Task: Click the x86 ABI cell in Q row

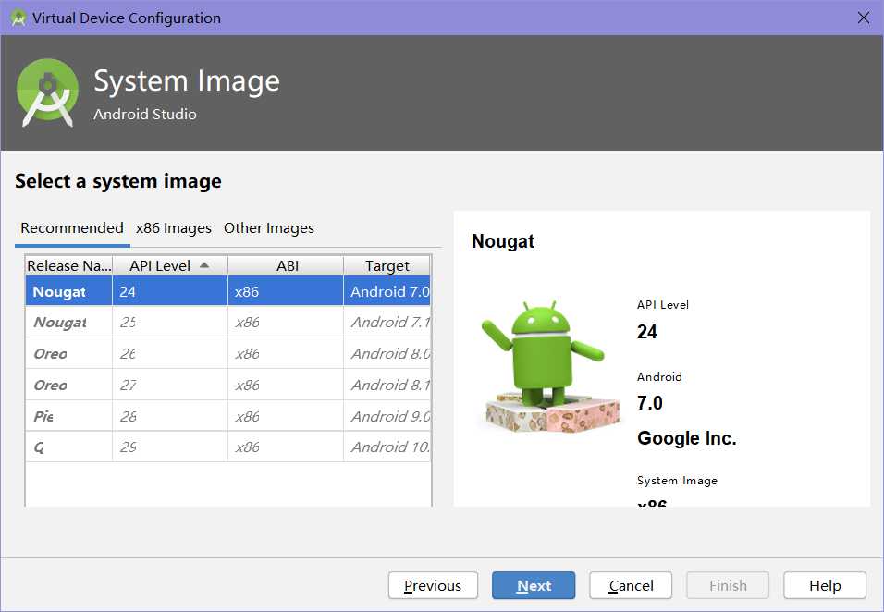Action: pyautogui.click(x=286, y=447)
